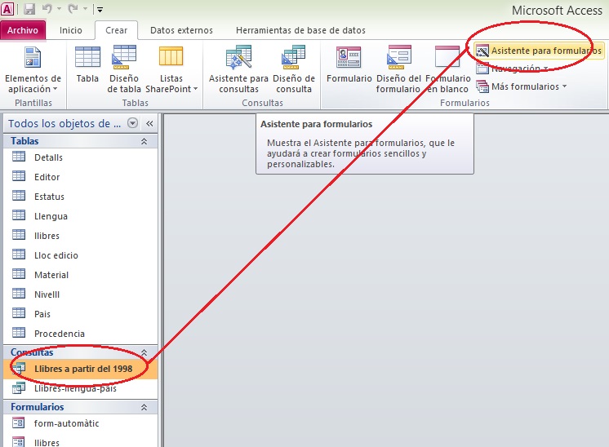
Task: Open Más formularios dropdown arrow
Action: pos(564,86)
